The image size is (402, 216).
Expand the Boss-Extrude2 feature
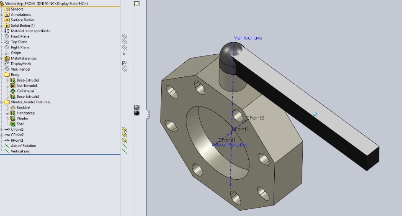click(7, 97)
